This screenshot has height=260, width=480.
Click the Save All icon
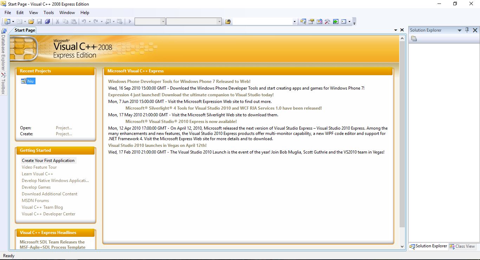point(47,22)
